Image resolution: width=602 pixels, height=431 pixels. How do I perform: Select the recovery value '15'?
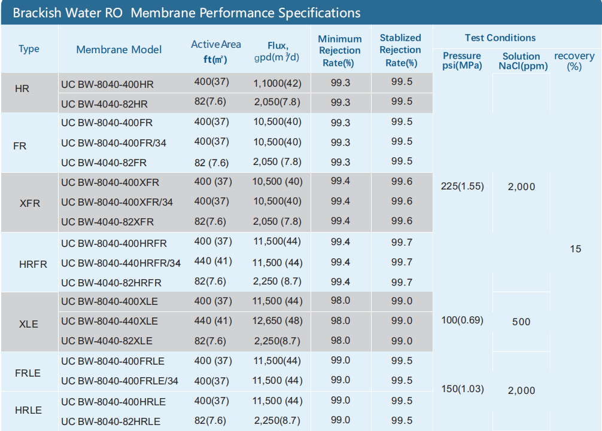(x=576, y=249)
